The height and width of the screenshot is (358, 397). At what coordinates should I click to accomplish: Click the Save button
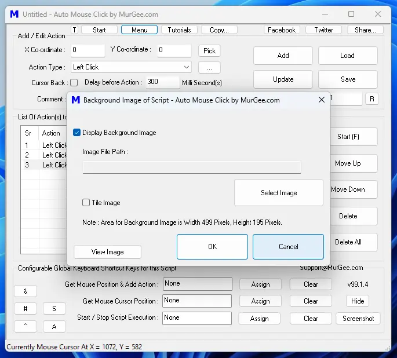pyautogui.click(x=348, y=79)
